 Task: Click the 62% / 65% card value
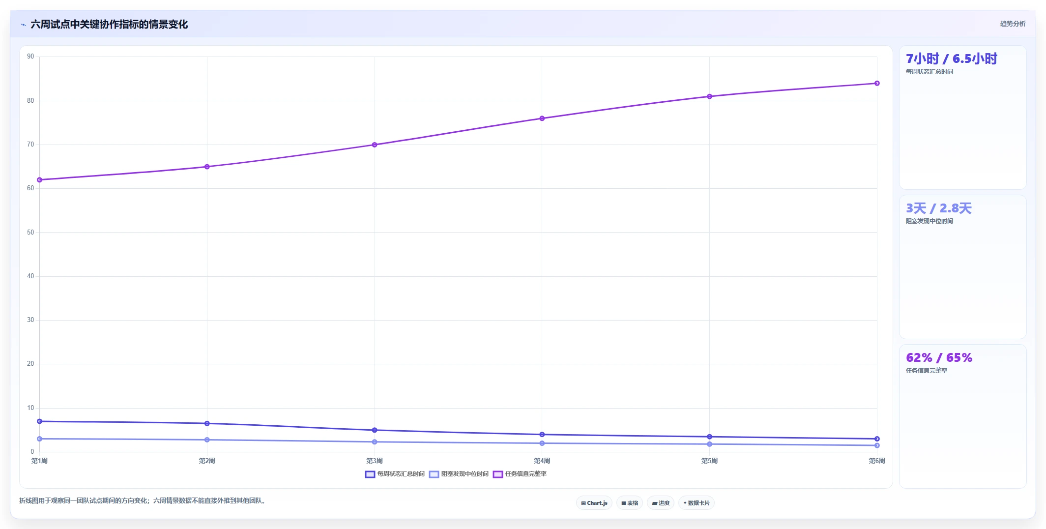click(x=939, y=358)
